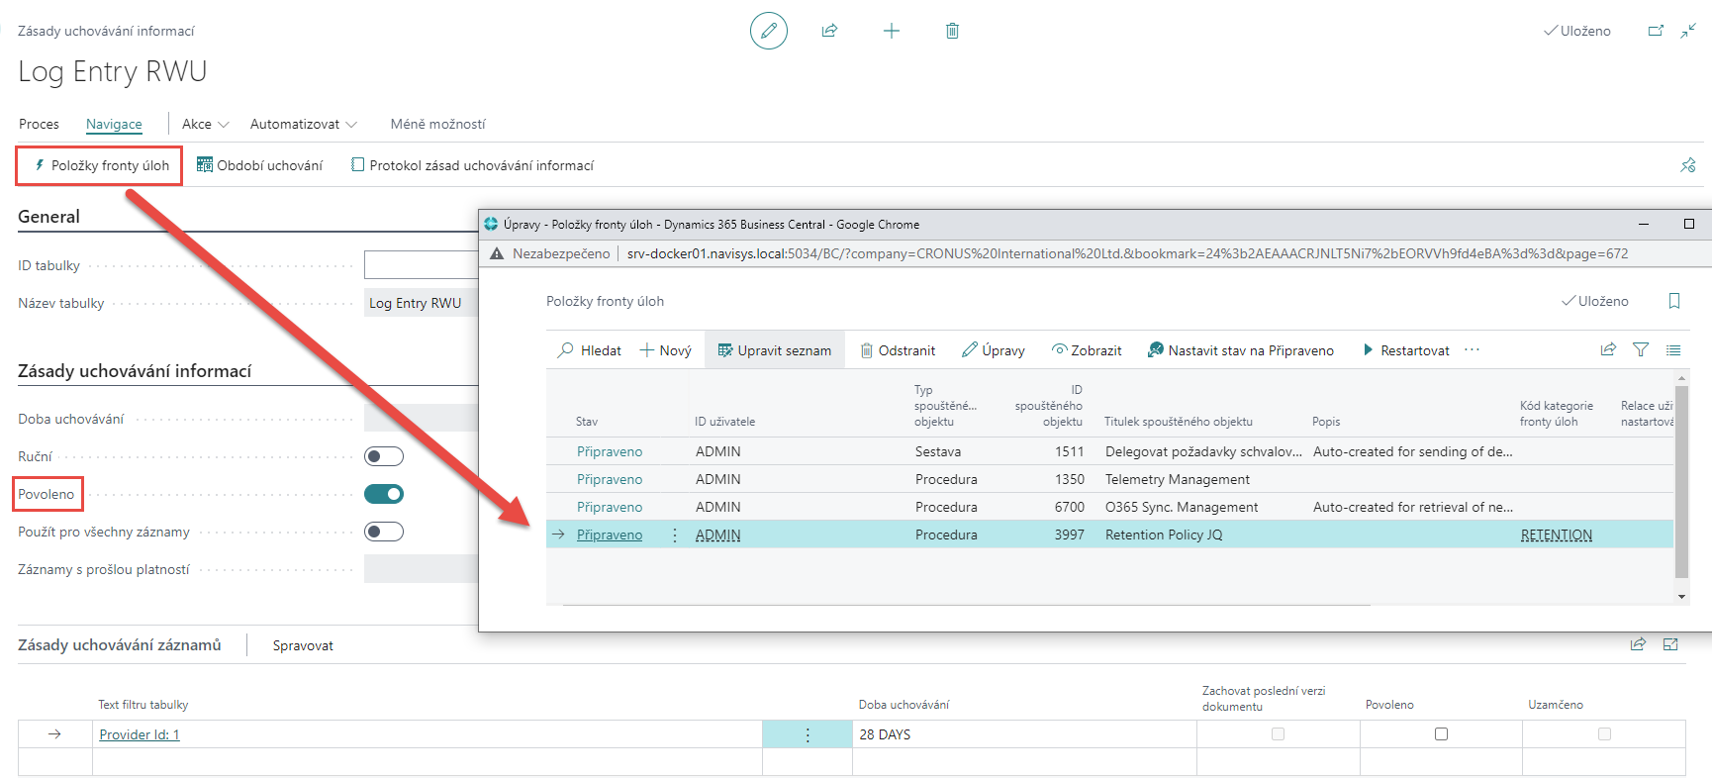Click the filter funnel icon in popup

(1641, 349)
